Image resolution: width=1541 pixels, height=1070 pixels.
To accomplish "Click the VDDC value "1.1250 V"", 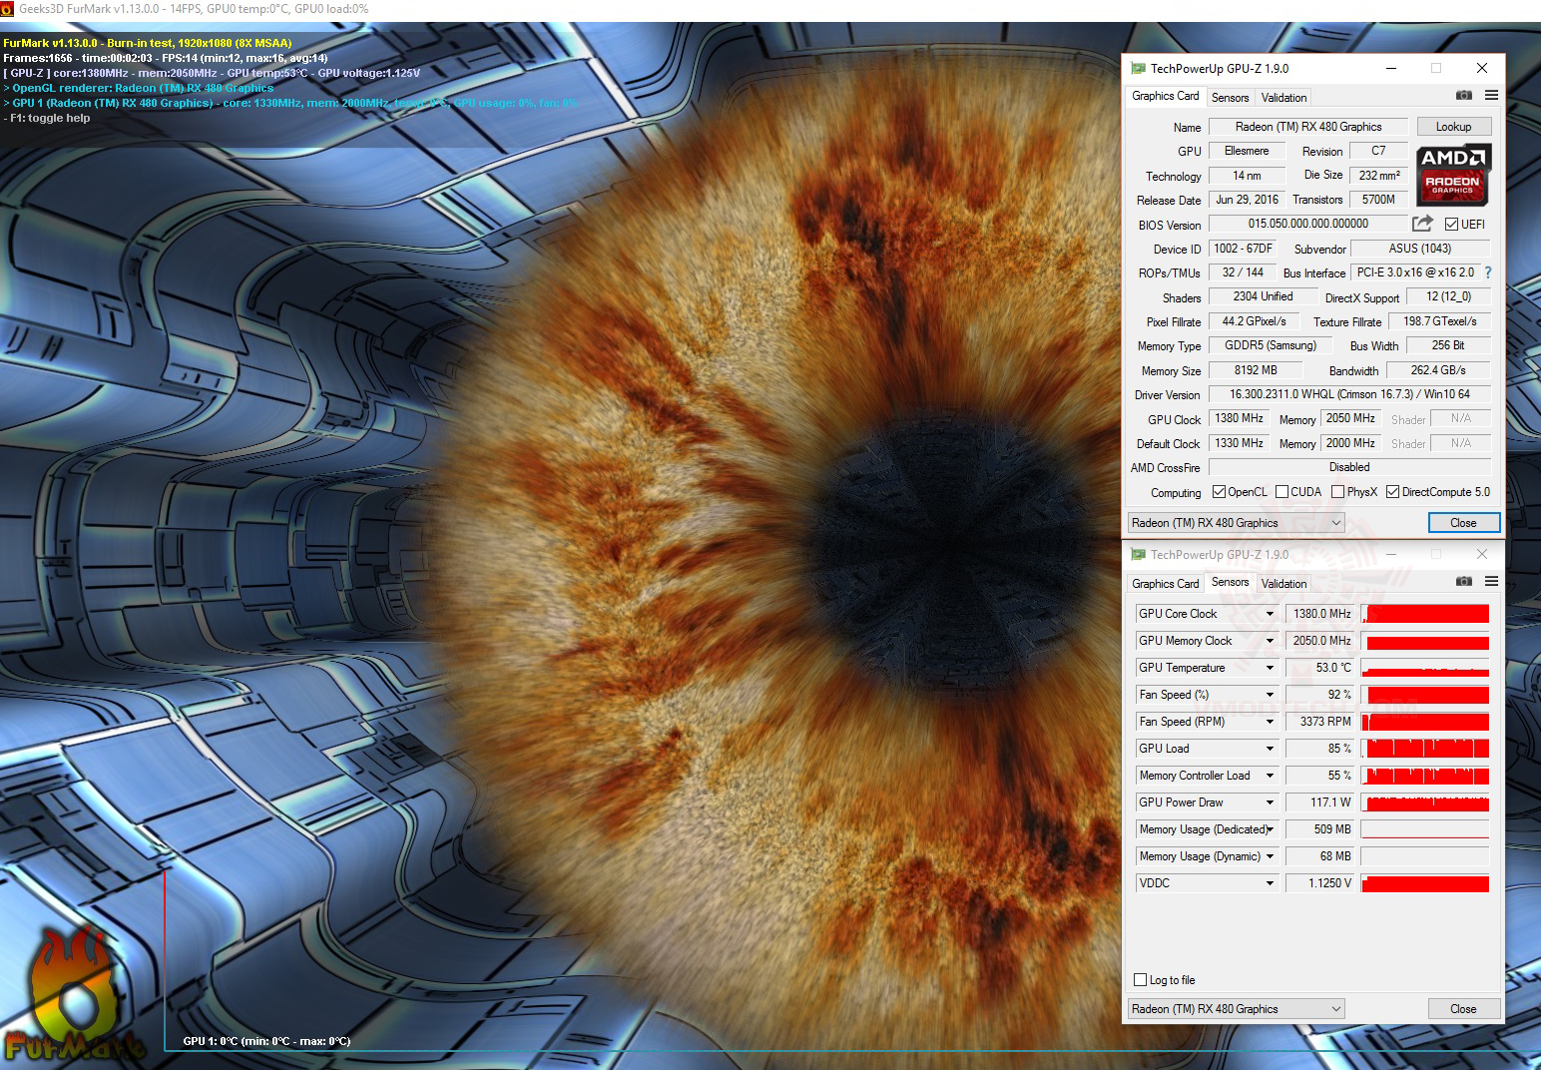I will [1320, 883].
